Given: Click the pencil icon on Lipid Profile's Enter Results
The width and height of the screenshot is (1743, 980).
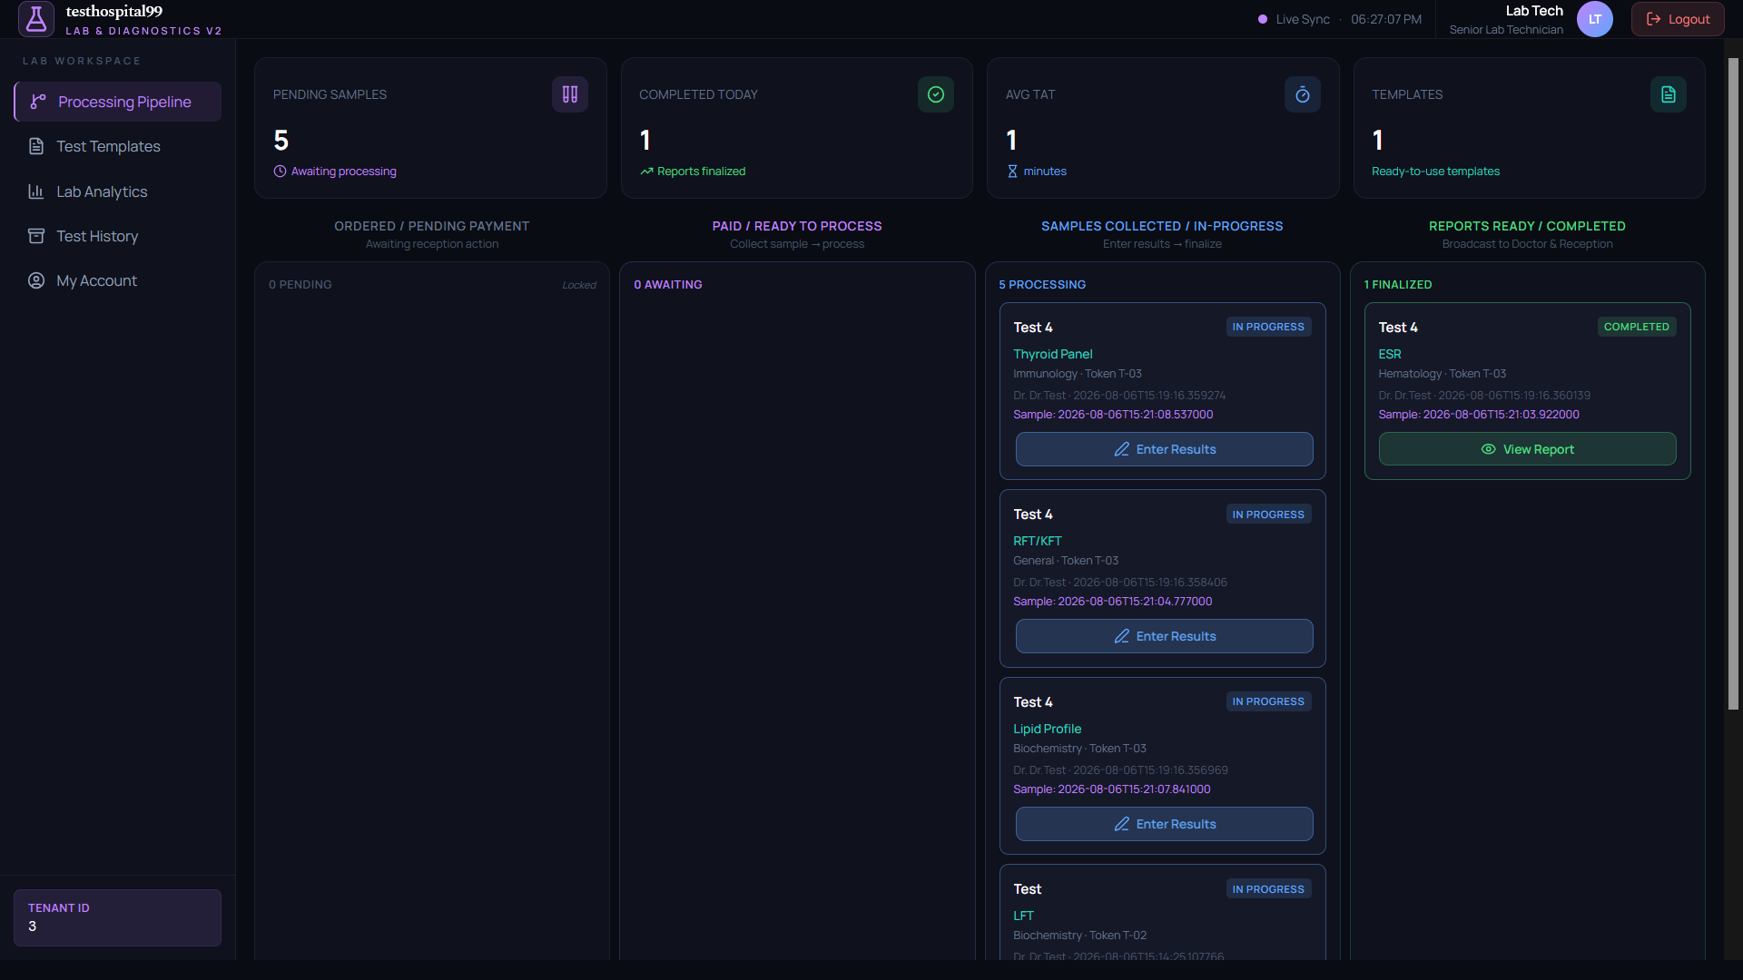Looking at the screenshot, I should pyautogui.click(x=1122, y=824).
